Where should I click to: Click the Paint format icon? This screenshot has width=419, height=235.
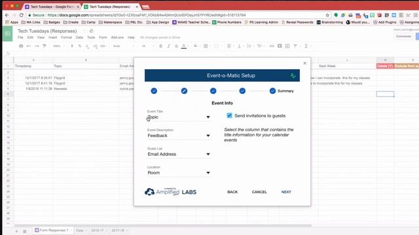pyautogui.click(x=45, y=46)
